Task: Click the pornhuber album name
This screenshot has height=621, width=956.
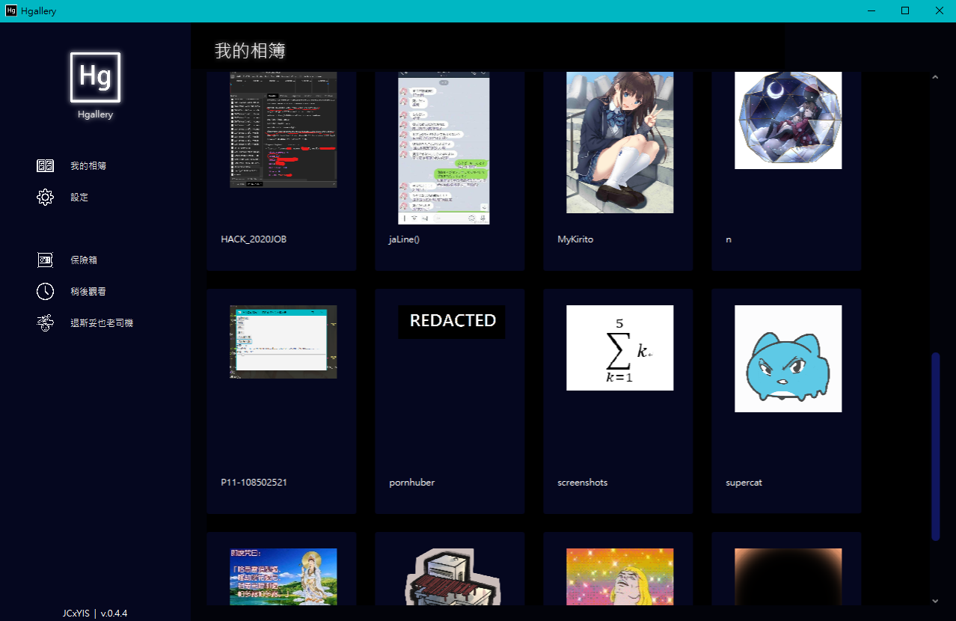Action: point(412,483)
